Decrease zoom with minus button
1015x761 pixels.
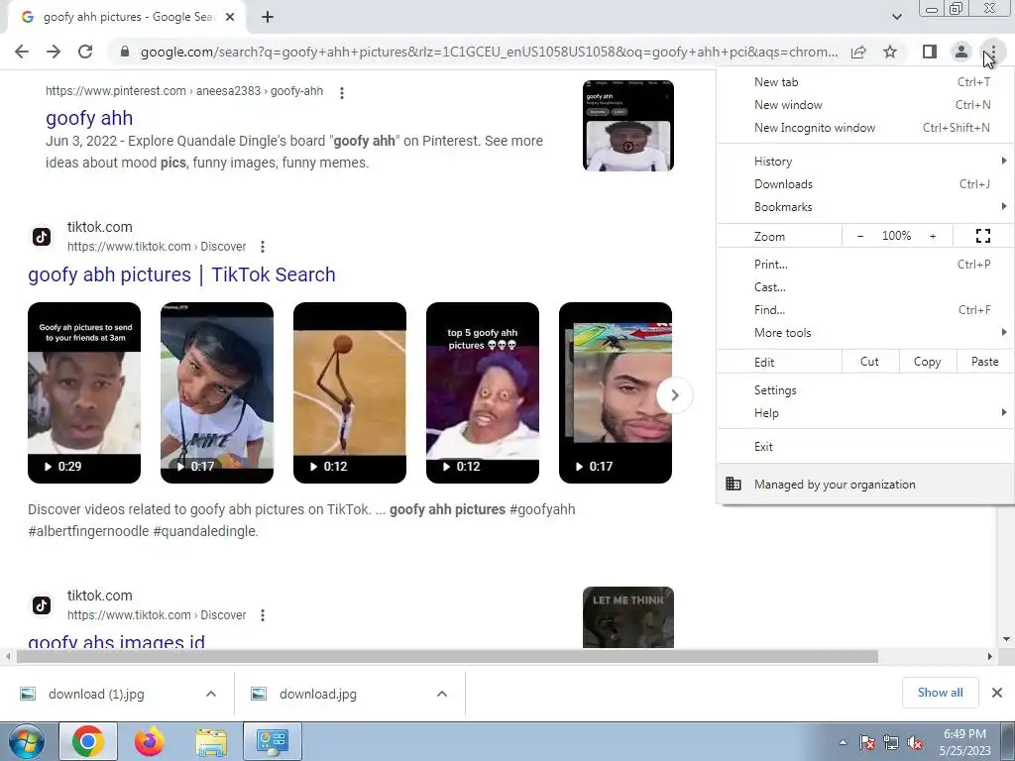pos(860,236)
